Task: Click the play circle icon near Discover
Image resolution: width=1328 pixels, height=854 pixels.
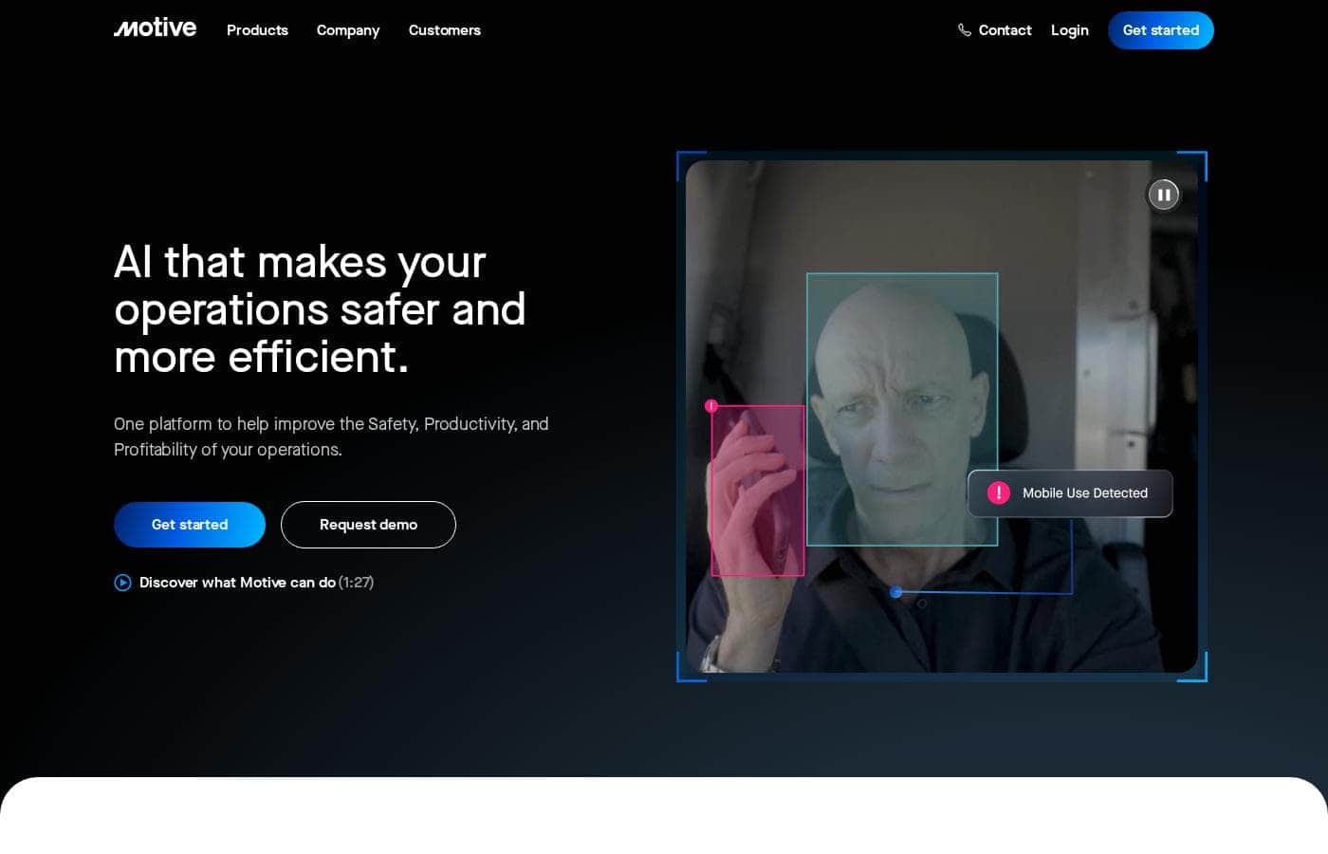Action: pyautogui.click(x=122, y=583)
